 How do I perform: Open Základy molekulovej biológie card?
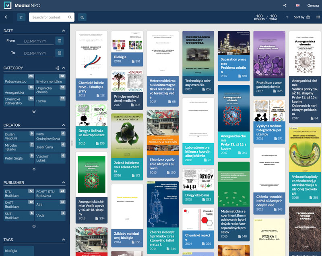127,216
